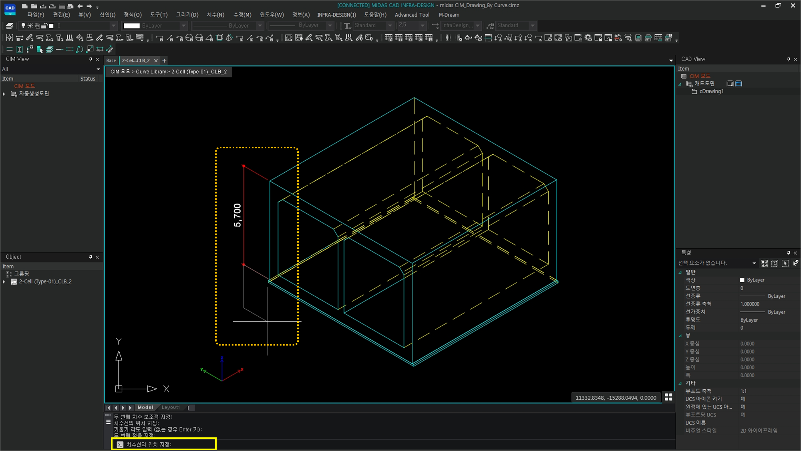Click the print icon in quick access bar
801x451 pixels.
coord(61,6)
